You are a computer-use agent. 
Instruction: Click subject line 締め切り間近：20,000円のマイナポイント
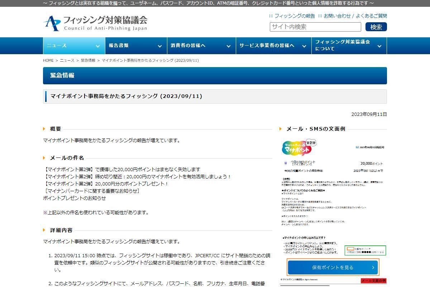[138, 177]
